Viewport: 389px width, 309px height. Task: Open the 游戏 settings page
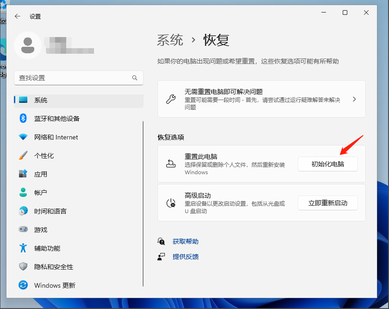(41, 229)
